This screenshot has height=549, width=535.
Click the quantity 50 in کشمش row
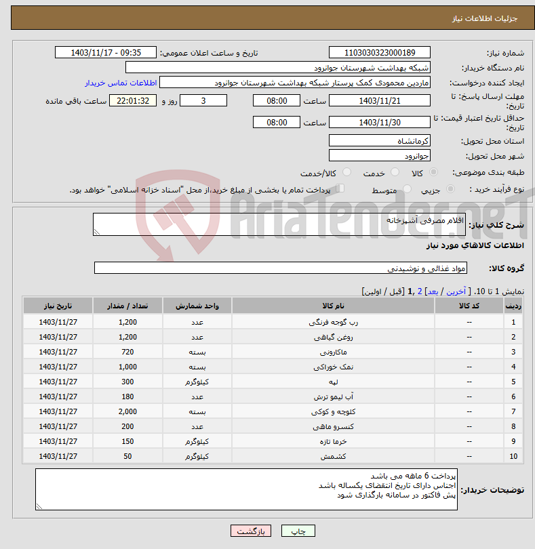(x=127, y=456)
